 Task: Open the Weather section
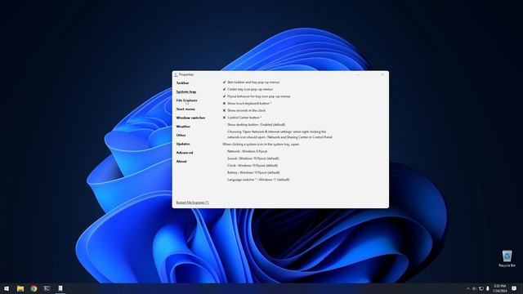click(183, 127)
